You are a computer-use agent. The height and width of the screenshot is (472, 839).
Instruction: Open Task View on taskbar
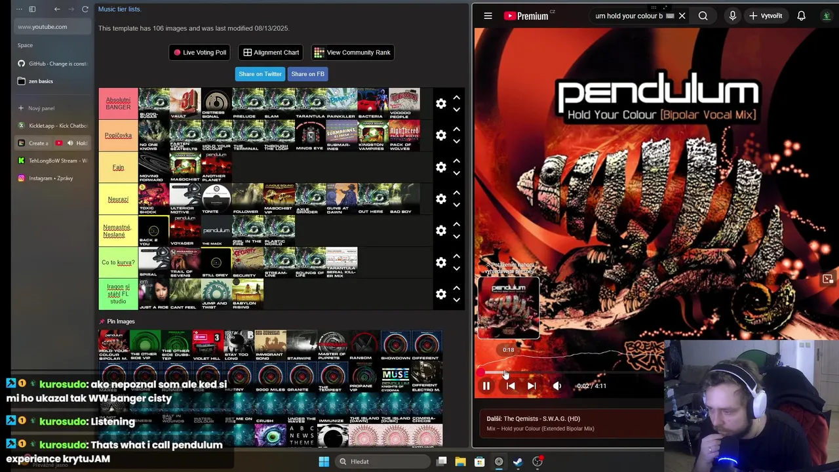coord(441,462)
